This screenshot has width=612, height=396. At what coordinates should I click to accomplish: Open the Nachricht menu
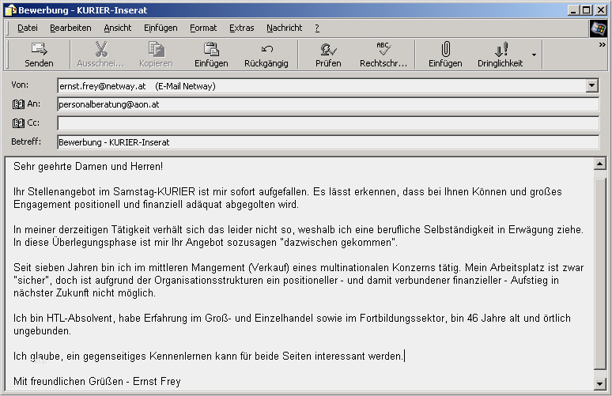tap(284, 28)
